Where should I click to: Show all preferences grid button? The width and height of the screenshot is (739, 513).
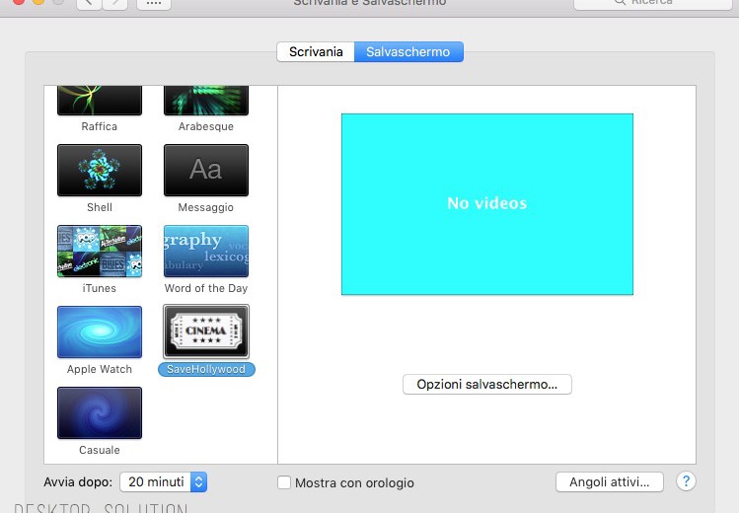[153, 4]
